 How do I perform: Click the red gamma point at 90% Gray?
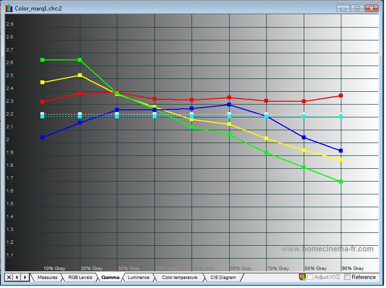[341, 96]
